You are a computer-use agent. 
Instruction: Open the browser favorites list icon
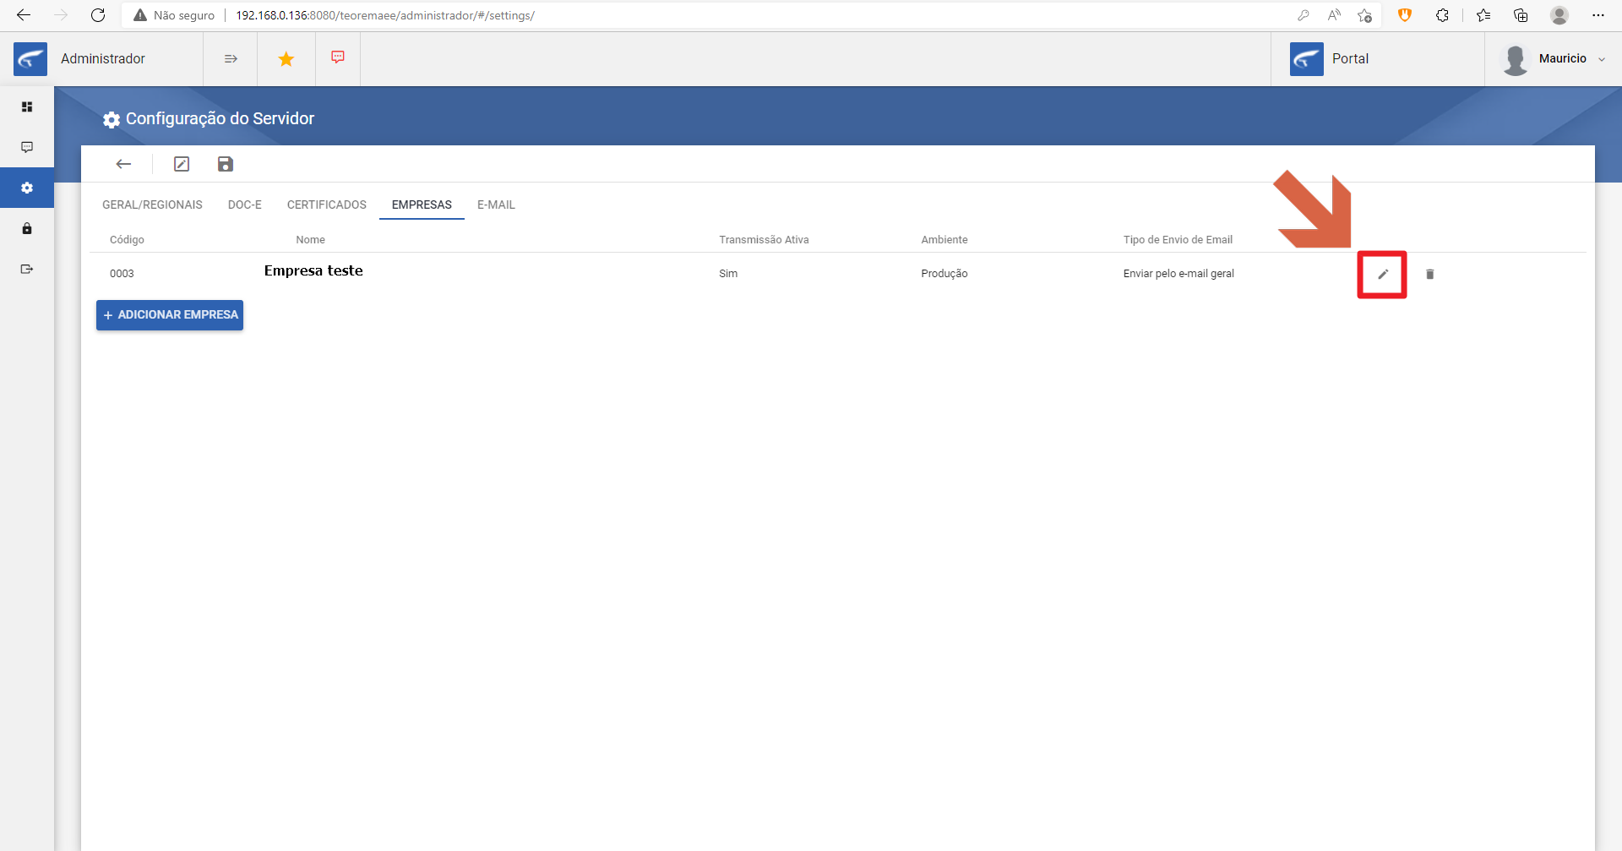click(x=1483, y=15)
